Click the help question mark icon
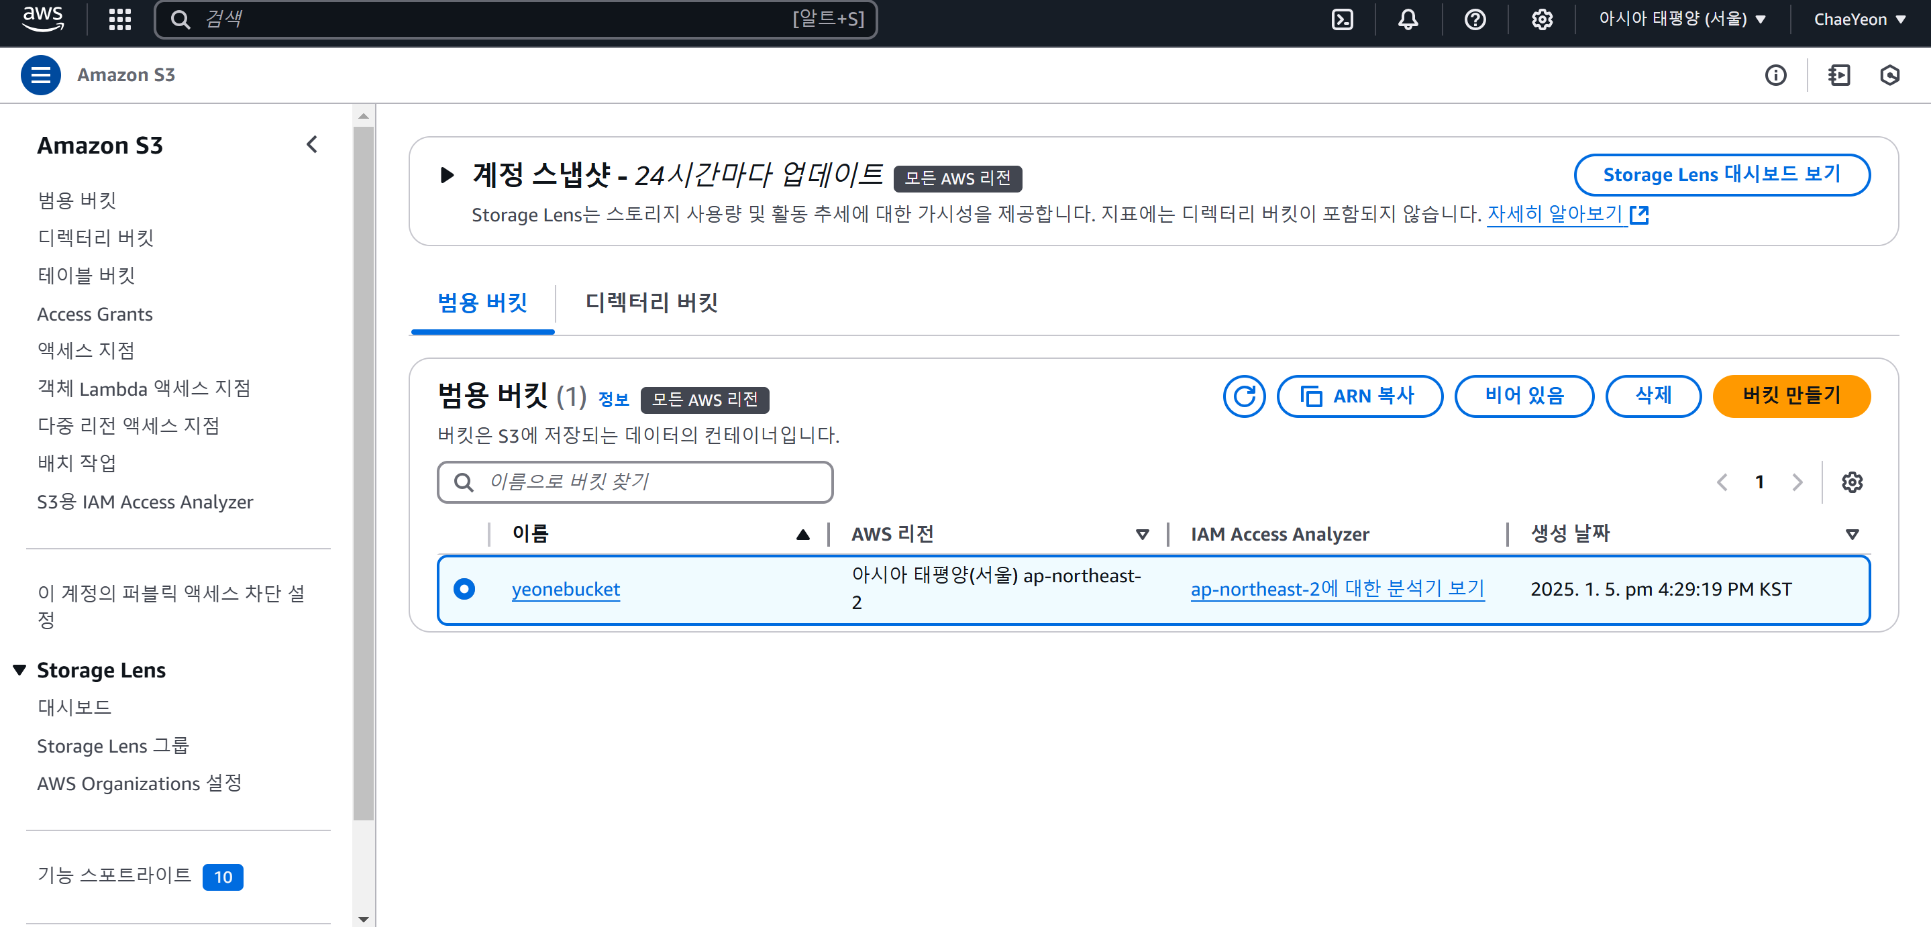 point(1475,19)
